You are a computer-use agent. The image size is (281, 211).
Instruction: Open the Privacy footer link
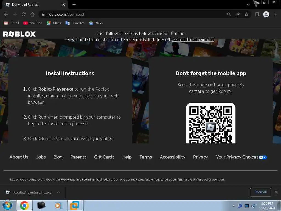[x=201, y=157]
